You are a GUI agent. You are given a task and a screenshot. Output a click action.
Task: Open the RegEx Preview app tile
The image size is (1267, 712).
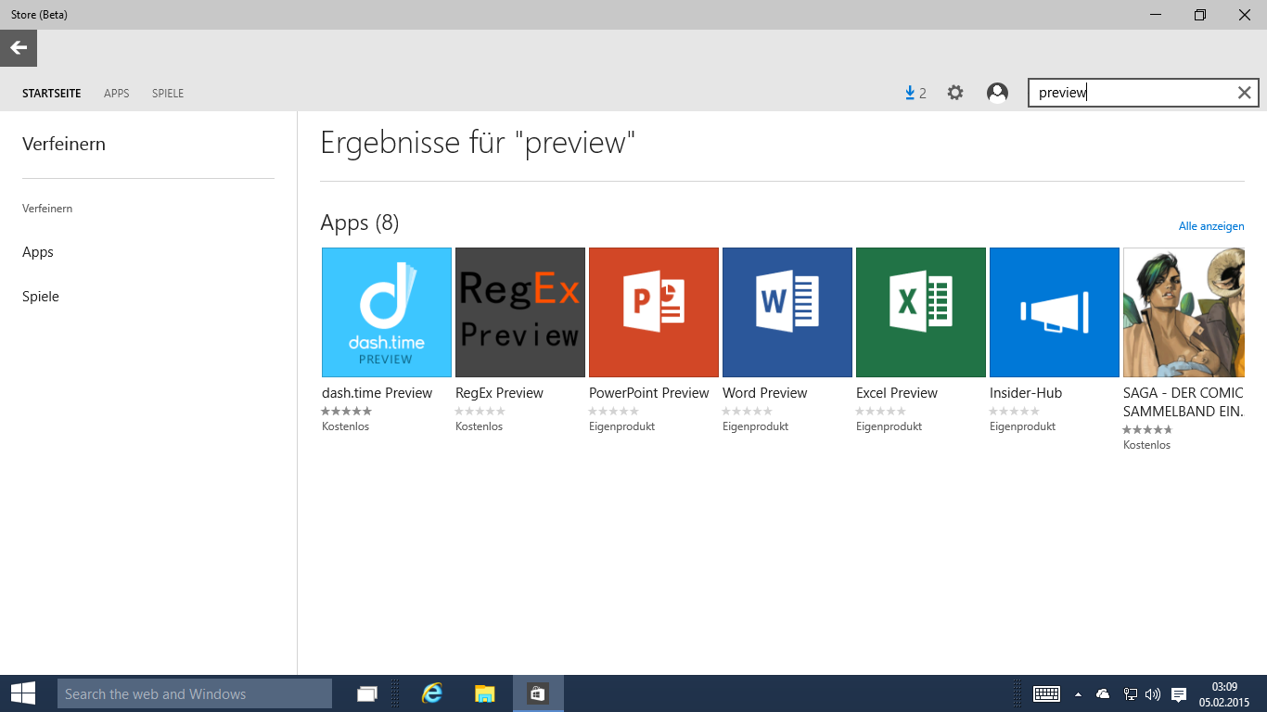tap(520, 312)
